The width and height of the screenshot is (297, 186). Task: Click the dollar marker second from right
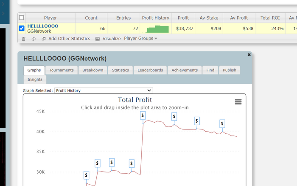197,121
